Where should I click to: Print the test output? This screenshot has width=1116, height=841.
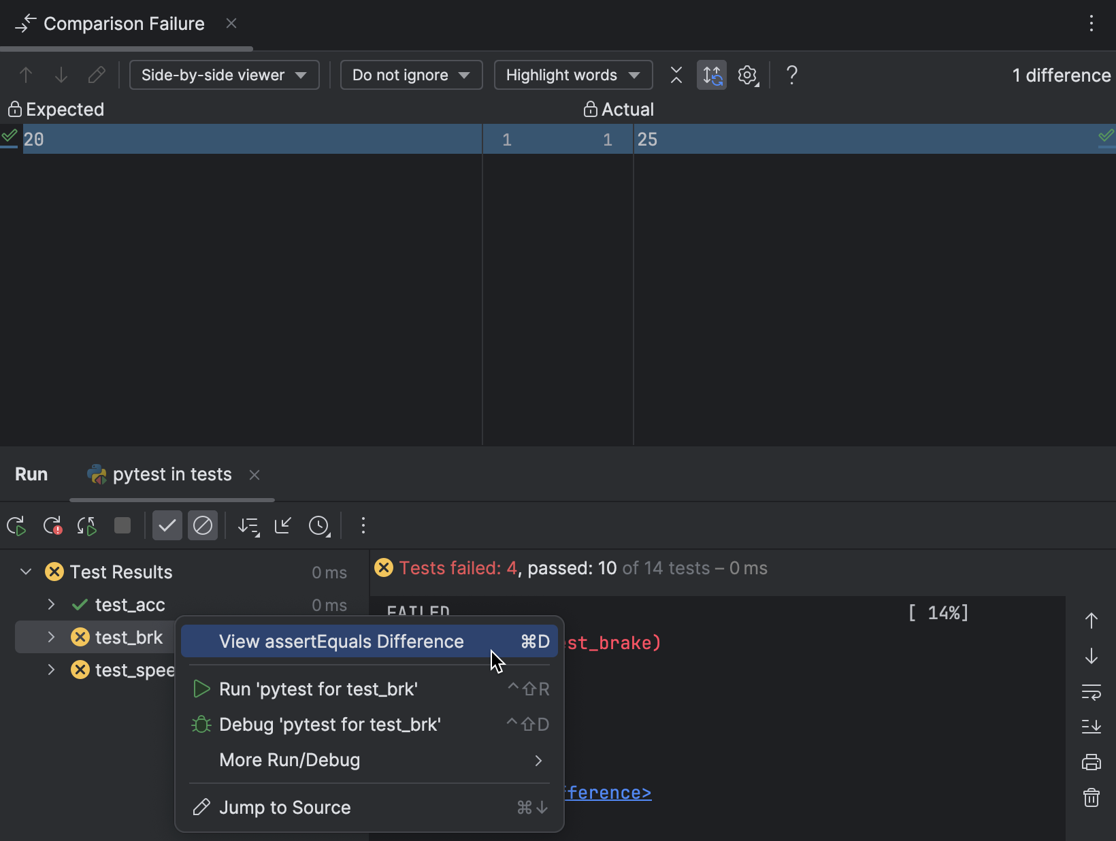coord(1092,762)
